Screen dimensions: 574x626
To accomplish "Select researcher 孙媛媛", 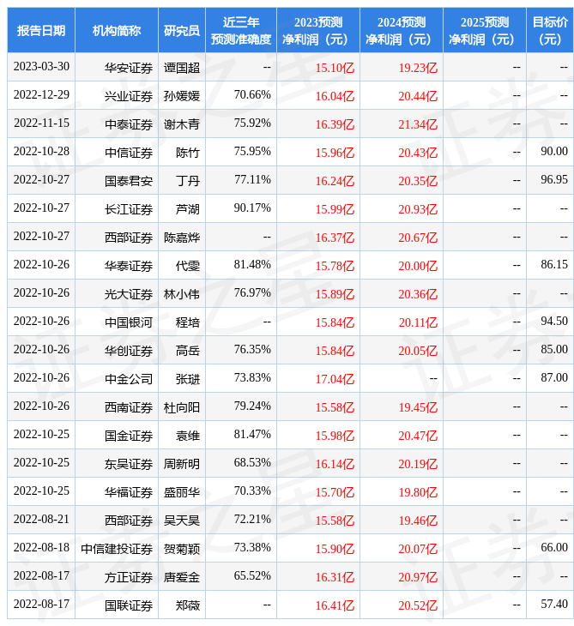I will (182, 96).
